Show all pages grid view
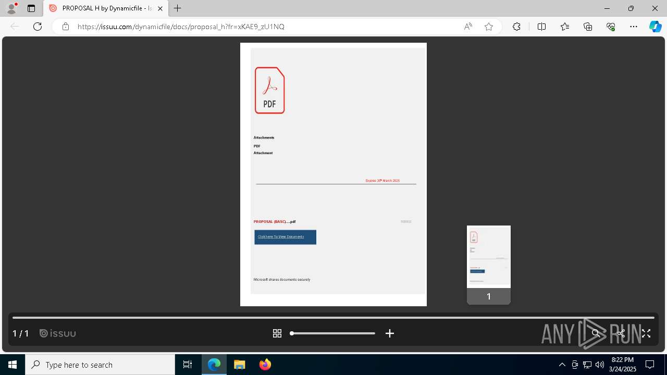The image size is (667, 375). coord(277,333)
